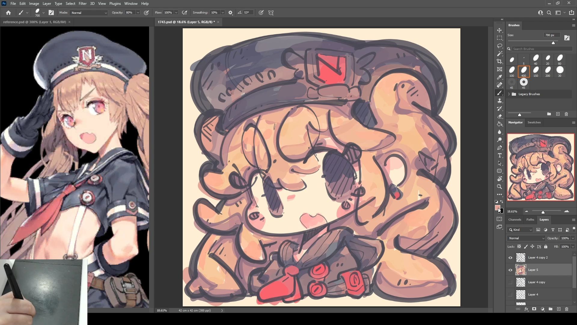
Task: Select the Paint Bucket tool
Action: pyautogui.click(x=499, y=124)
